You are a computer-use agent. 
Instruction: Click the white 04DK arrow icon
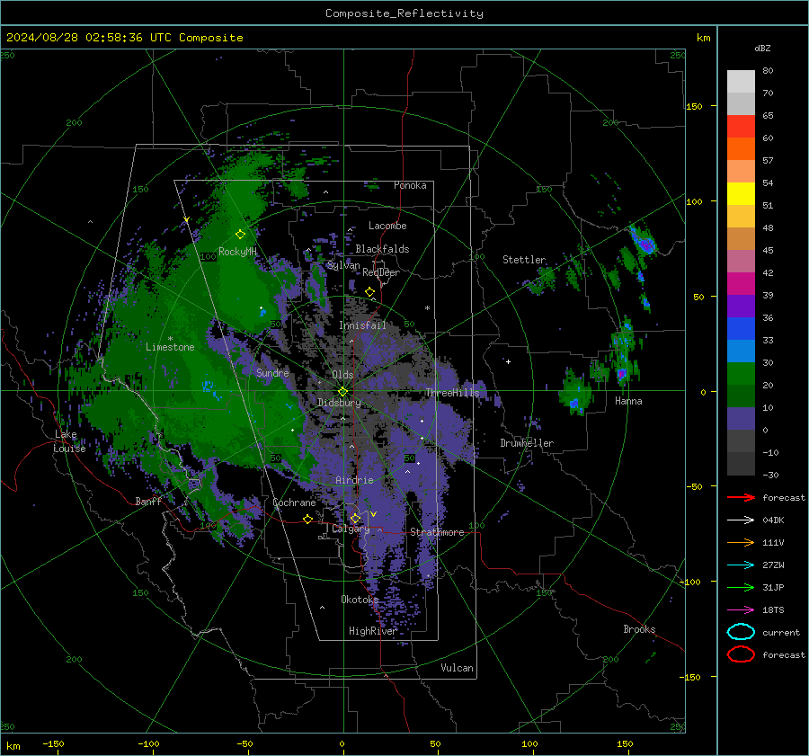[741, 520]
